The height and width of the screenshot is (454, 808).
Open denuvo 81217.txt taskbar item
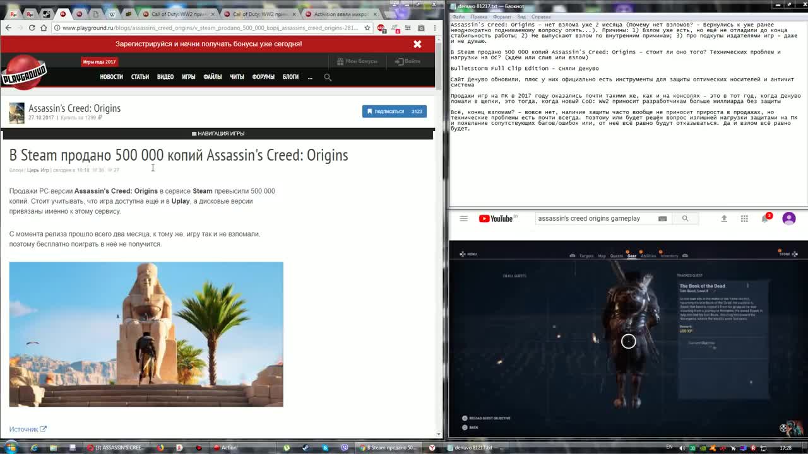[478, 448]
